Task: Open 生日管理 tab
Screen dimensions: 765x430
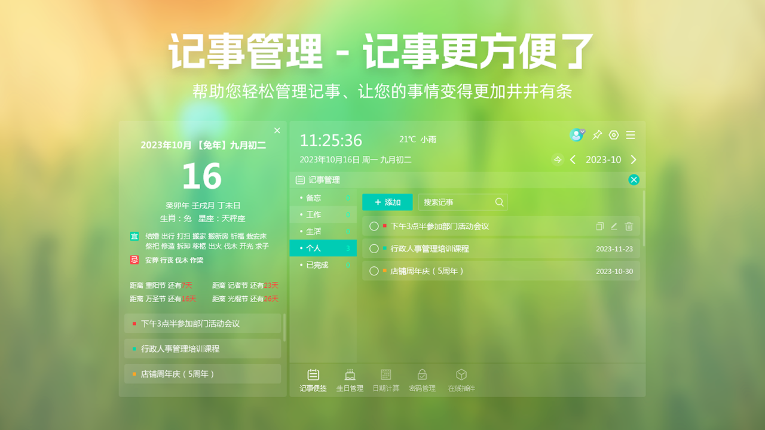Action: tap(350, 380)
